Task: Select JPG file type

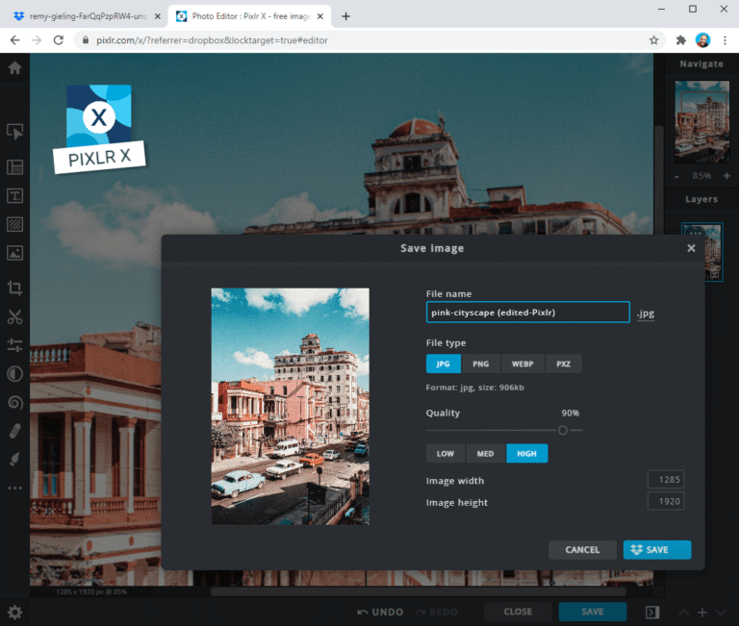Action: coord(444,364)
